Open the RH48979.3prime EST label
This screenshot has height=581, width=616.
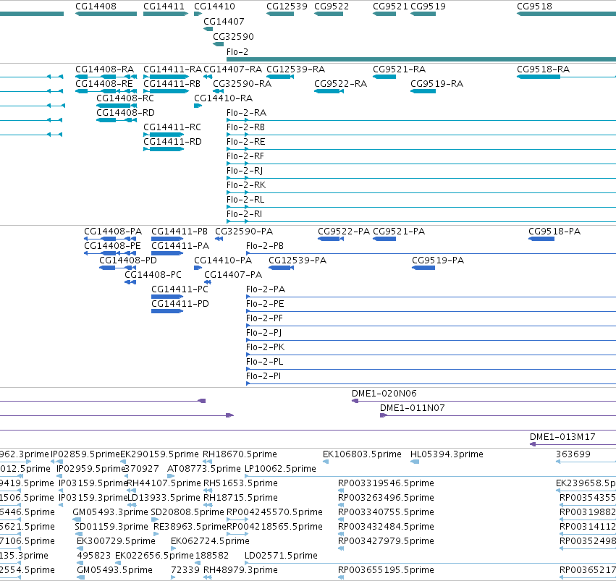[240, 570]
